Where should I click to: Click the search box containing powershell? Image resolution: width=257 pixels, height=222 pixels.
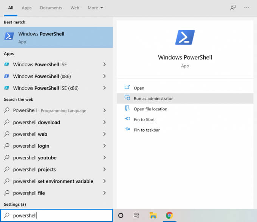pos(56,216)
